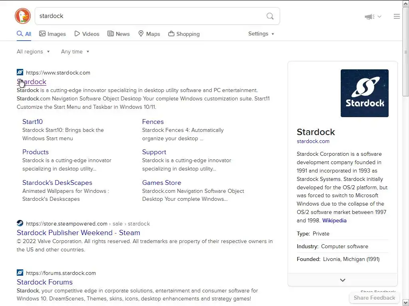
Task: Expand the Settings dropdown
Action: point(261,34)
